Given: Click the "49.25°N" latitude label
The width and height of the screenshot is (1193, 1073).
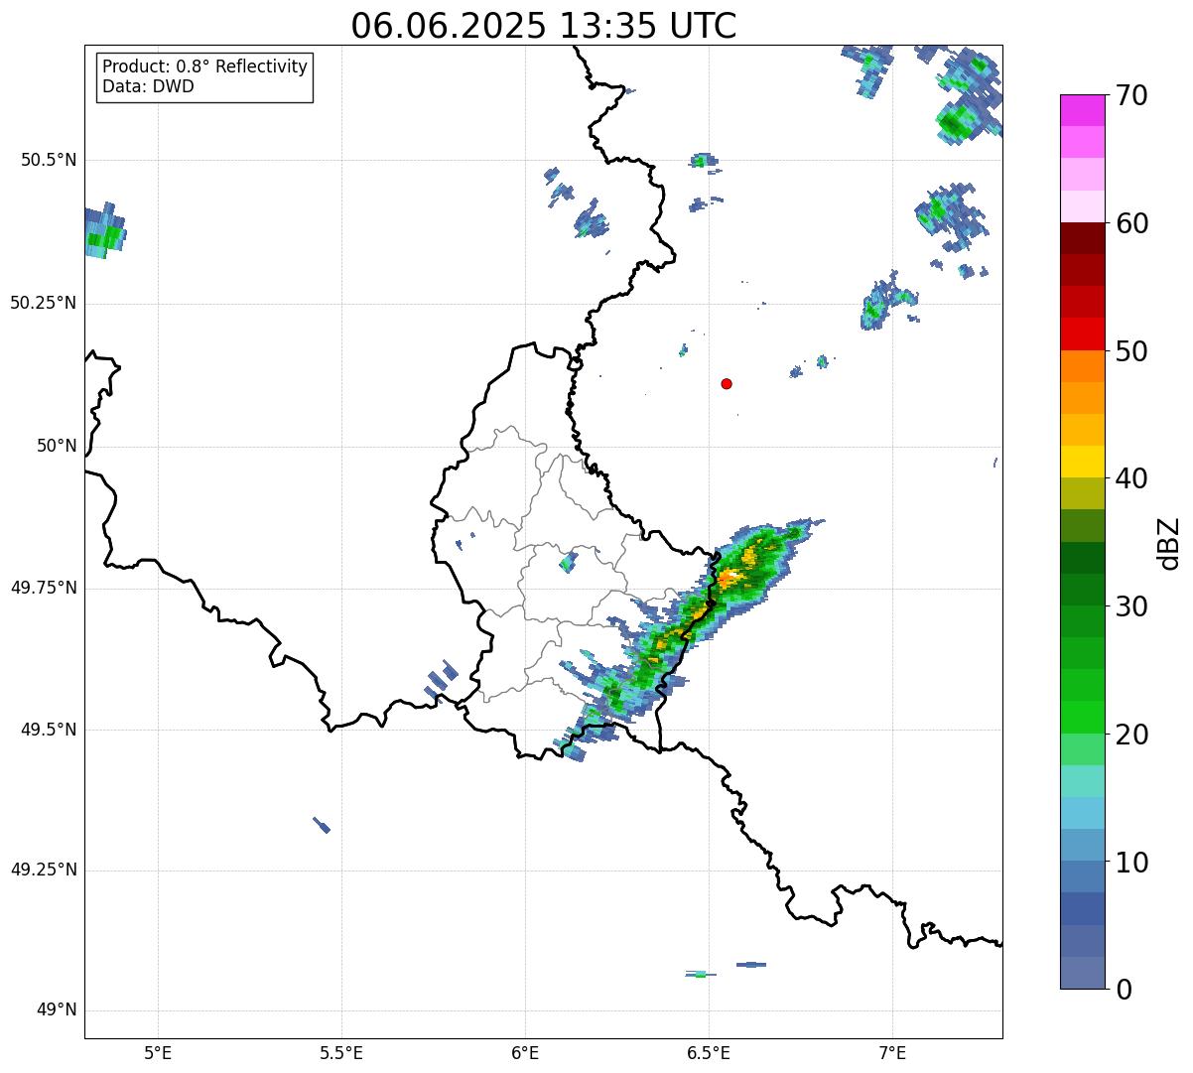Looking at the screenshot, I should [44, 870].
